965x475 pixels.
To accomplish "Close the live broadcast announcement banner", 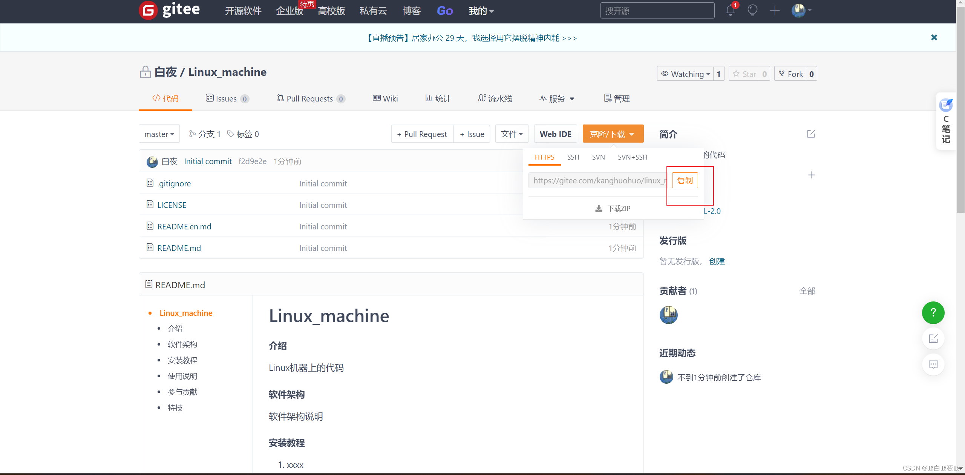I will click(934, 37).
